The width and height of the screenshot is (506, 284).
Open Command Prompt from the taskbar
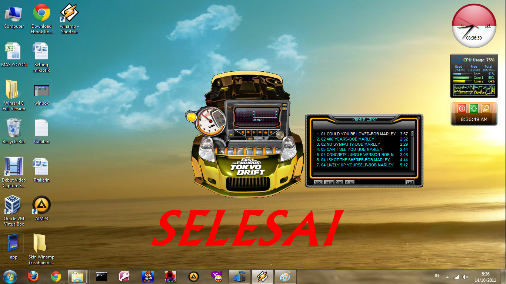[x=101, y=277]
